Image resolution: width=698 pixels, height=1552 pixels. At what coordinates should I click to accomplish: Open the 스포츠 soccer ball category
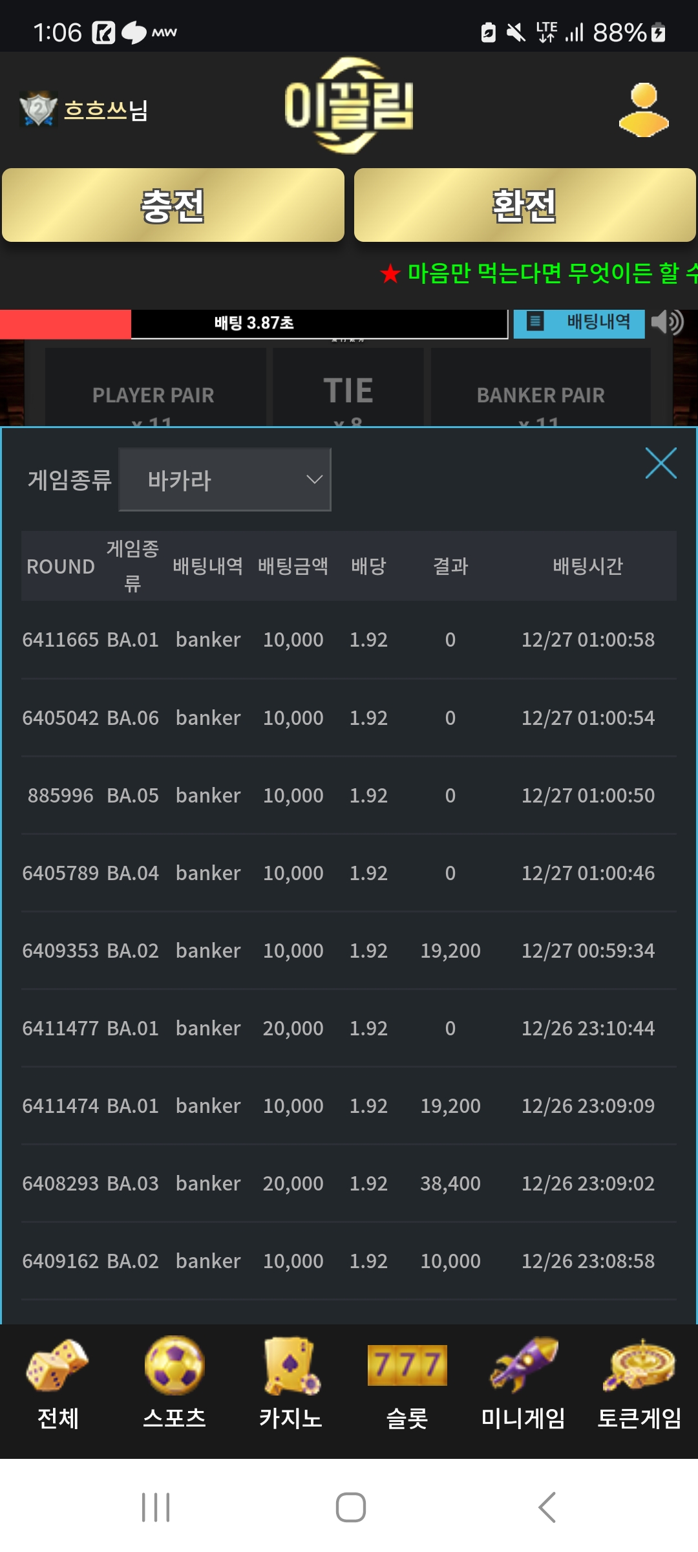click(174, 1383)
